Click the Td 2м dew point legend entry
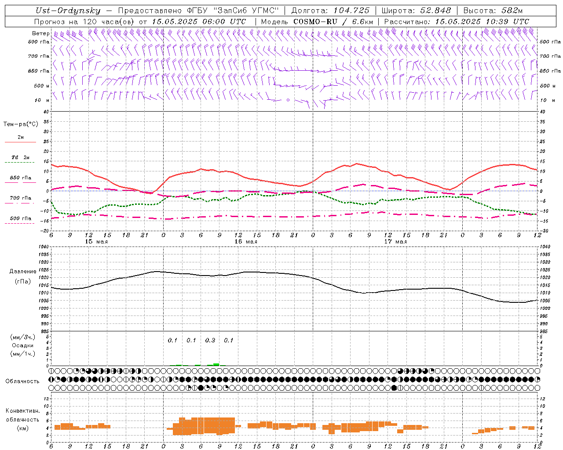The width and height of the screenshot is (563, 450). [x=21, y=157]
